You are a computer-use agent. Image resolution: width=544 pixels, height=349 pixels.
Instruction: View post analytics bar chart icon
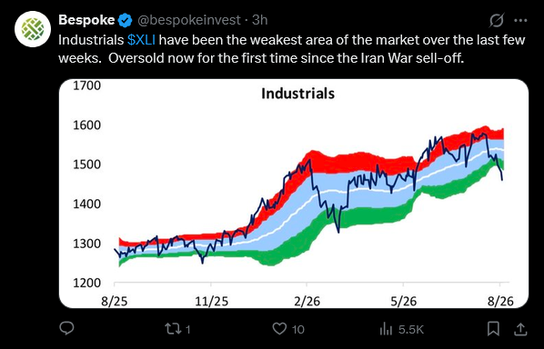(386, 329)
